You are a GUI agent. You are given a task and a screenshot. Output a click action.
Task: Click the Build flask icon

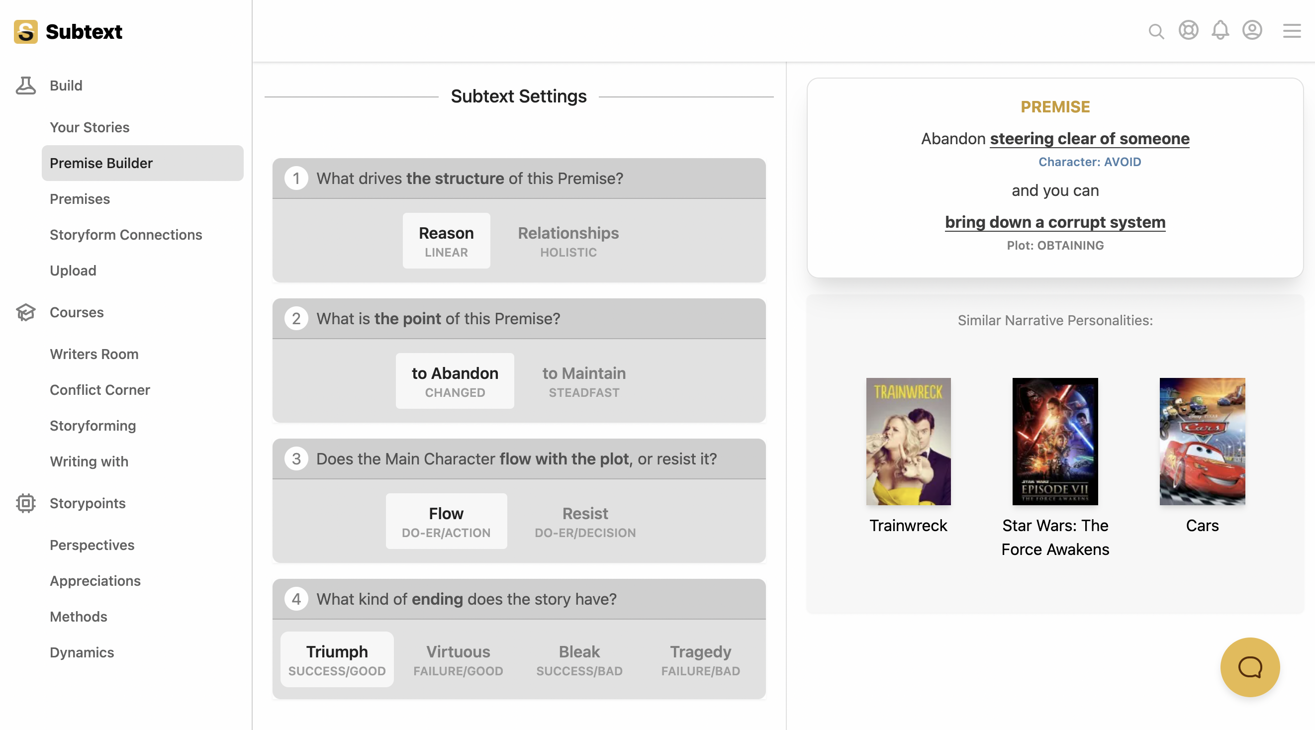25,85
